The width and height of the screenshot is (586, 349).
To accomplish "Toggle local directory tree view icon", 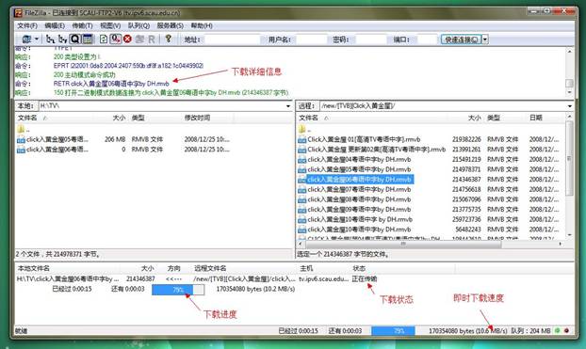I will tap(50, 39).
